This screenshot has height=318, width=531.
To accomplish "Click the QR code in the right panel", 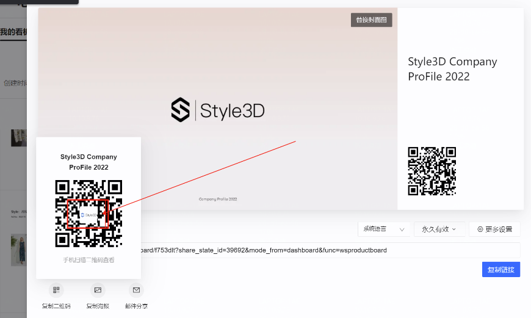I will (x=432, y=171).
